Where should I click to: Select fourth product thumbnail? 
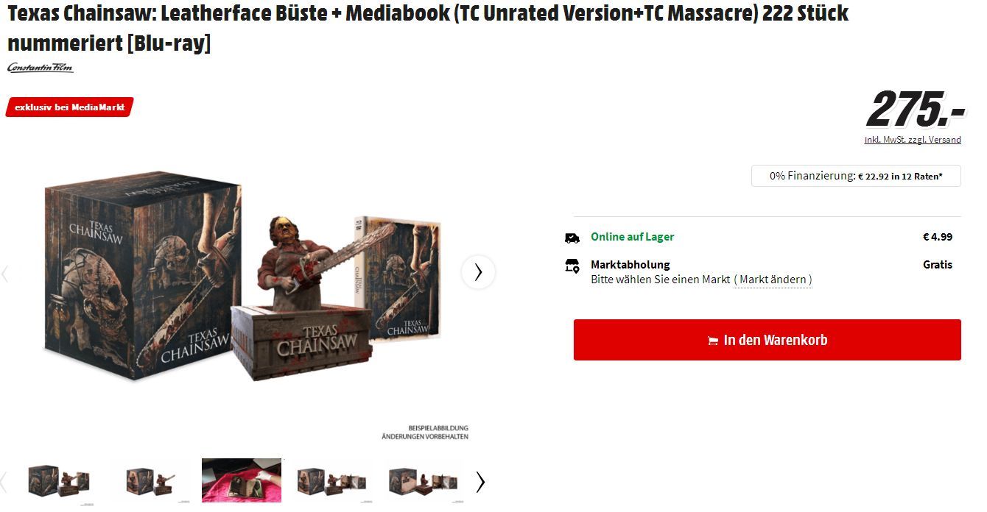click(331, 482)
